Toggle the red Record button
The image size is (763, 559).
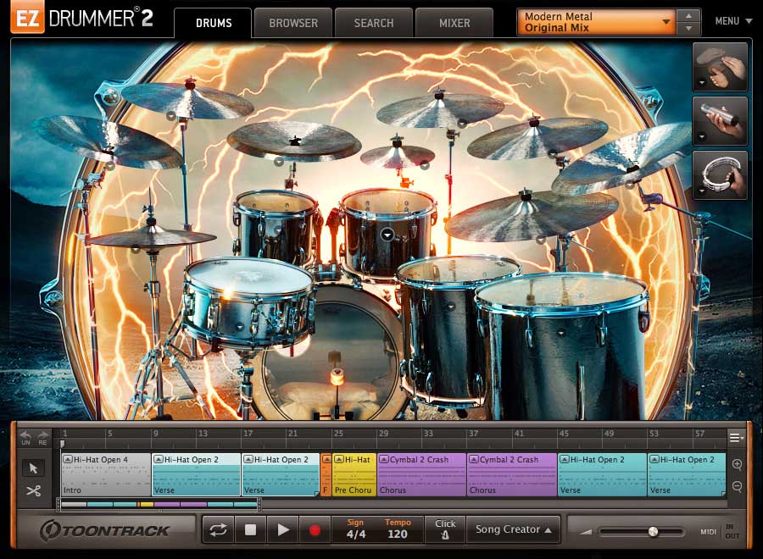(315, 529)
